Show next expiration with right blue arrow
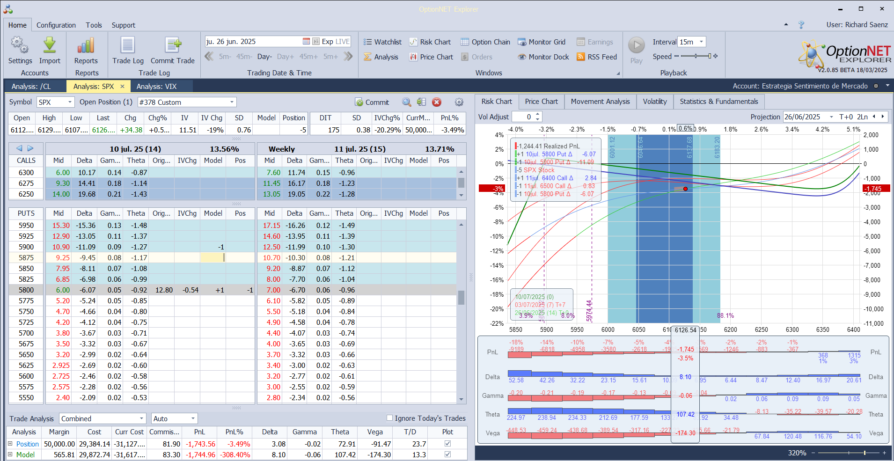 click(x=30, y=148)
